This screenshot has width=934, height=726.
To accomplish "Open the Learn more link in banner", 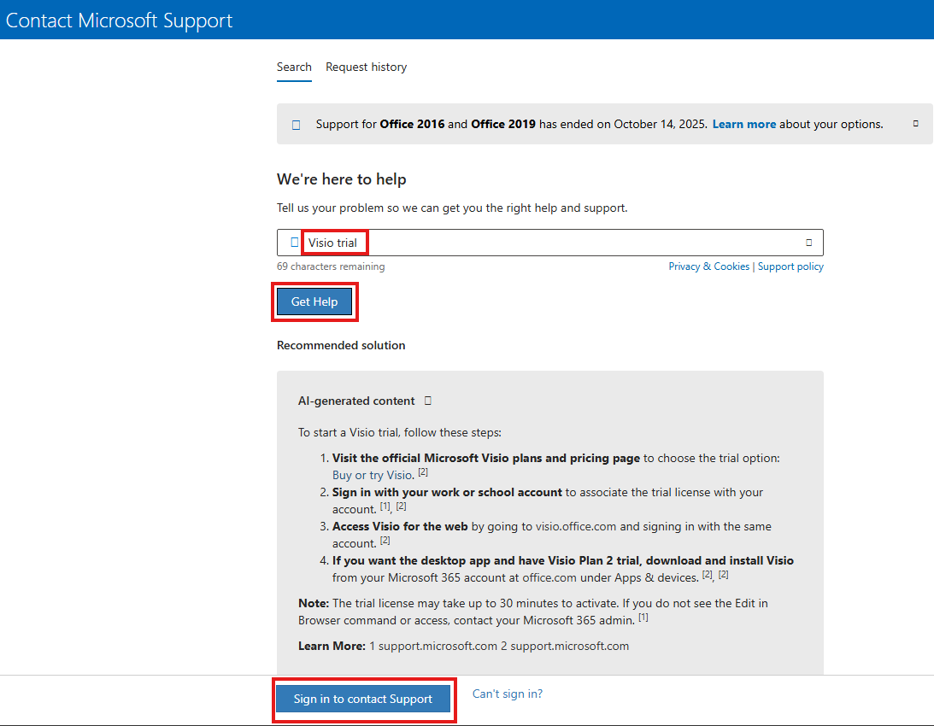I will click(x=744, y=125).
